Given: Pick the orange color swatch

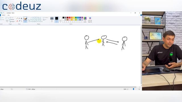Looking at the screenshot, I should click(72, 18).
